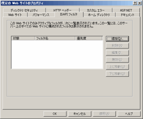
Task: Confirm with the OK button
Action: pyautogui.click(x=55, y=114)
